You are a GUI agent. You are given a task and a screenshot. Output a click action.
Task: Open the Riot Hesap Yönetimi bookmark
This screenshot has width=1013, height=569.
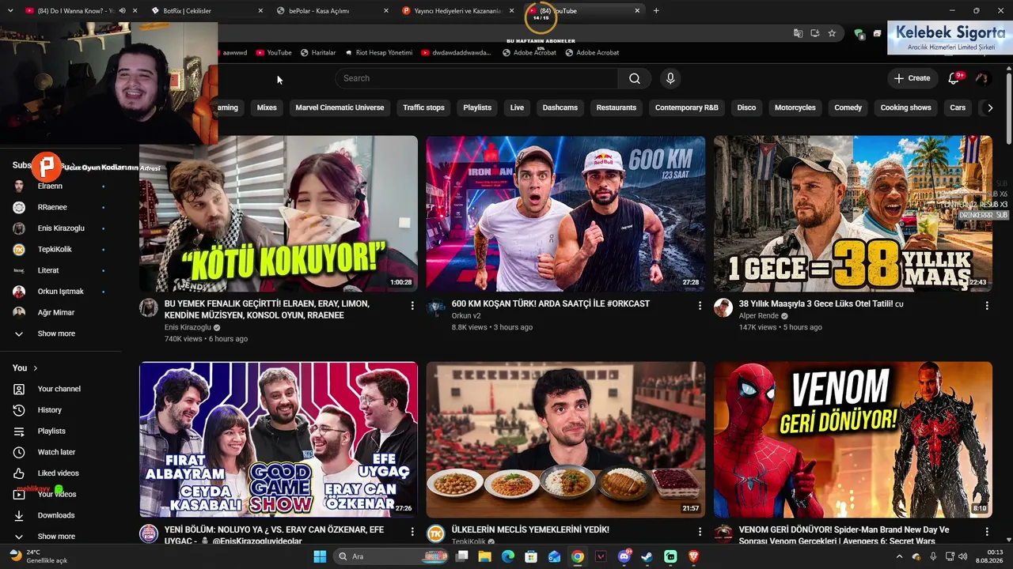[379, 53]
